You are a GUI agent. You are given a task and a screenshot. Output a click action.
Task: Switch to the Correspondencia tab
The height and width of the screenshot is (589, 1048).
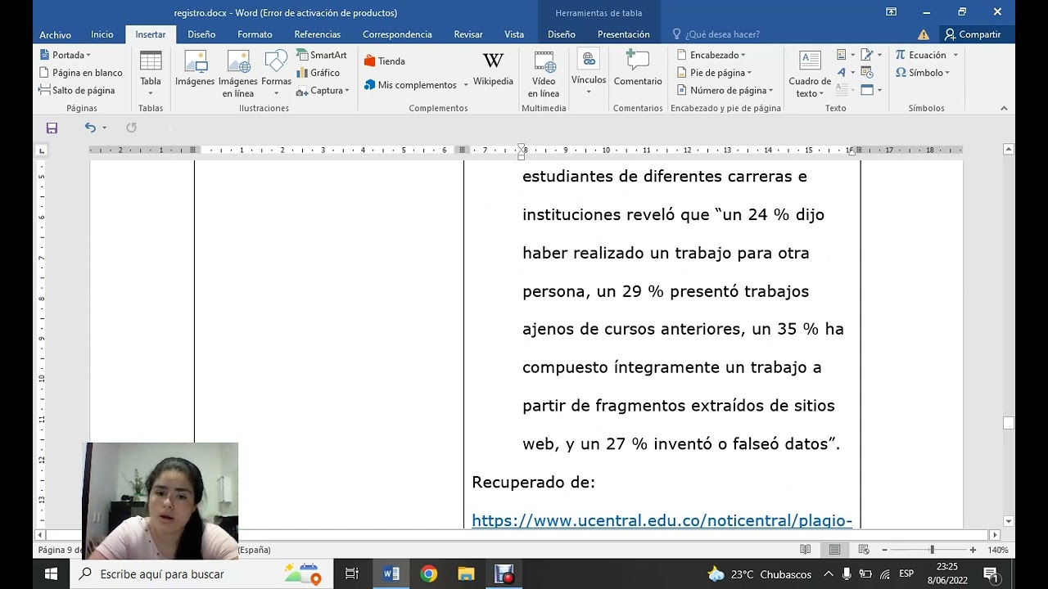click(397, 34)
